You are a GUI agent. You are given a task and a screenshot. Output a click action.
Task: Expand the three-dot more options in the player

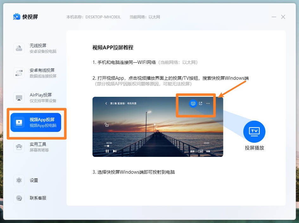click(x=208, y=103)
